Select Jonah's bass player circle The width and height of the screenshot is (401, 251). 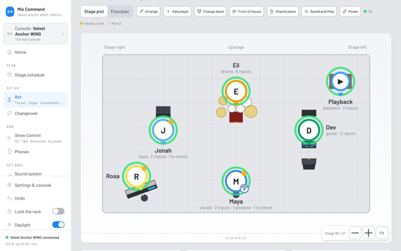point(163,131)
